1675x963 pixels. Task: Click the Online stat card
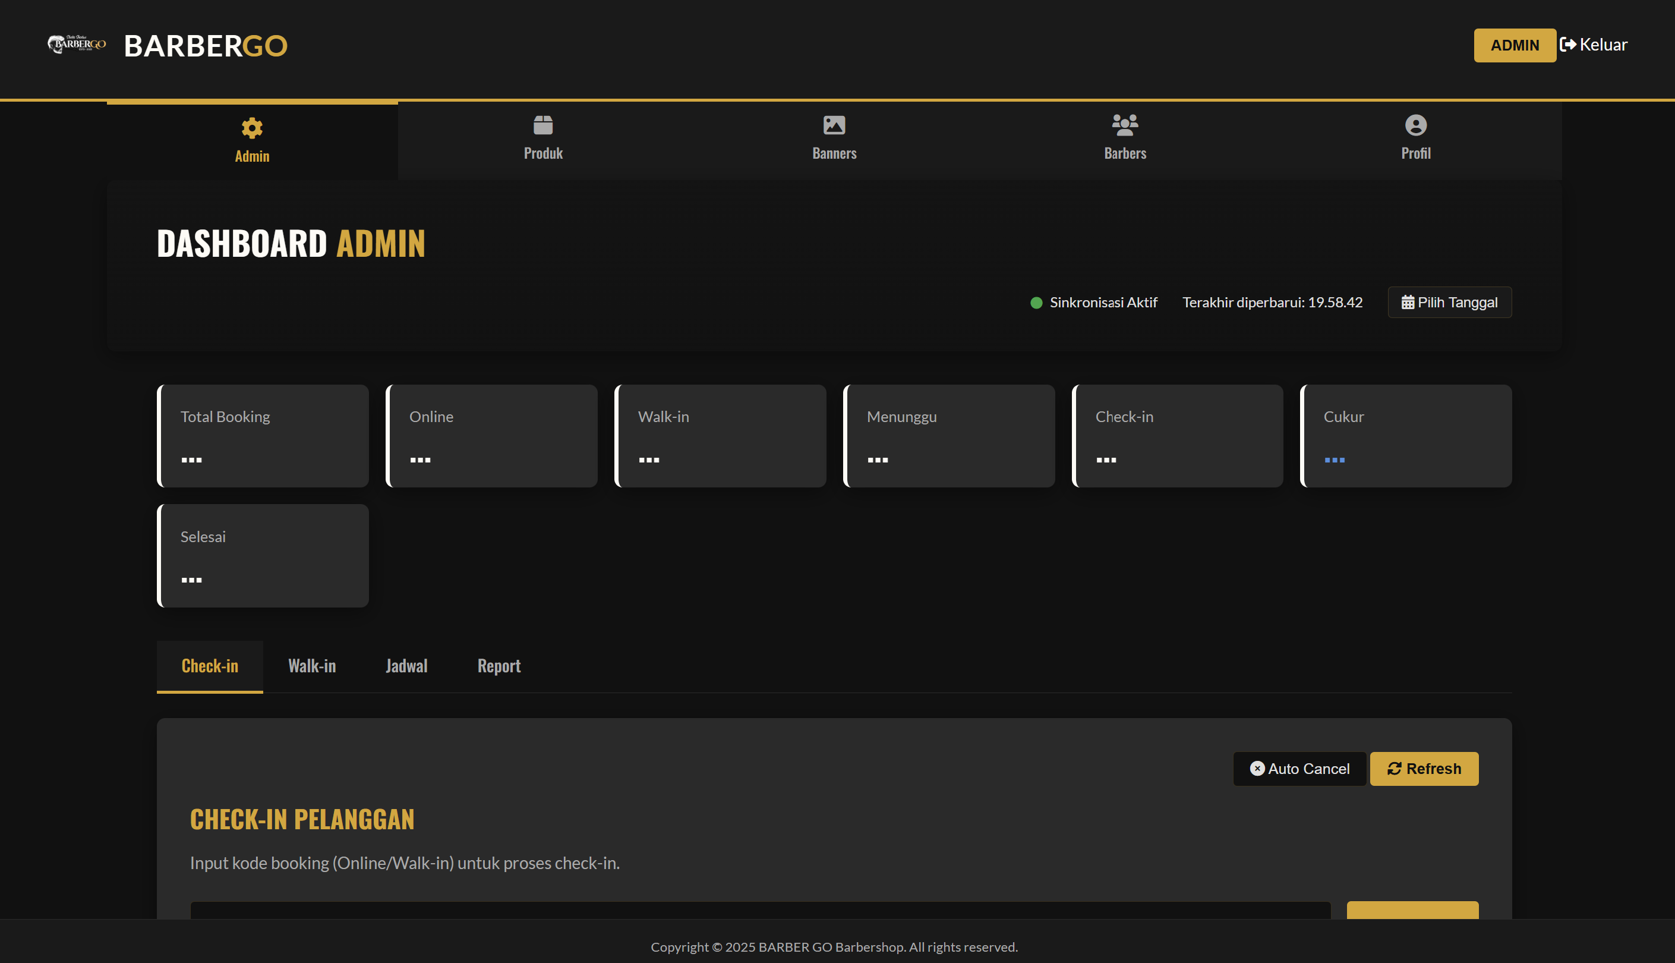click(491, 436)
